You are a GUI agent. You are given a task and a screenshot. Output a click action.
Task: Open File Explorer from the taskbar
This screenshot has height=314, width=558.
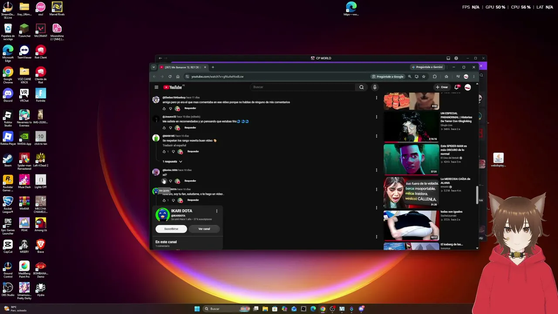[265, 309]
